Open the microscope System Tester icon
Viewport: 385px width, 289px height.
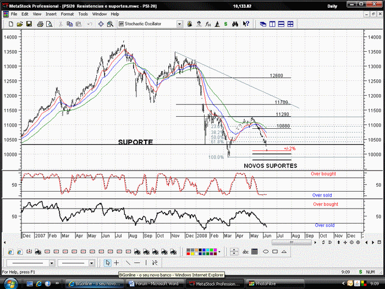pyautogui.click(x=217, y=24)
